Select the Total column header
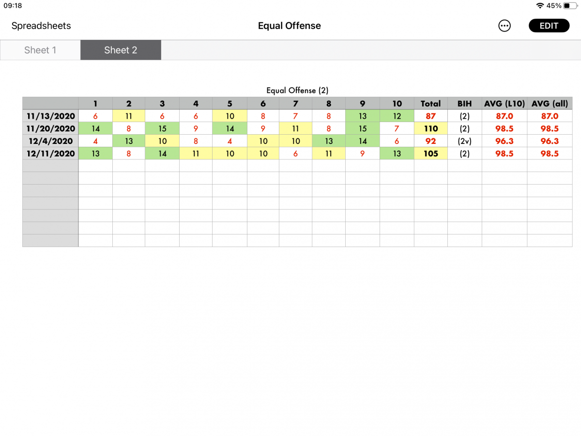 click(430, 103)
